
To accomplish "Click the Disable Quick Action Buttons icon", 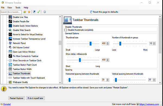I will 10,26.
